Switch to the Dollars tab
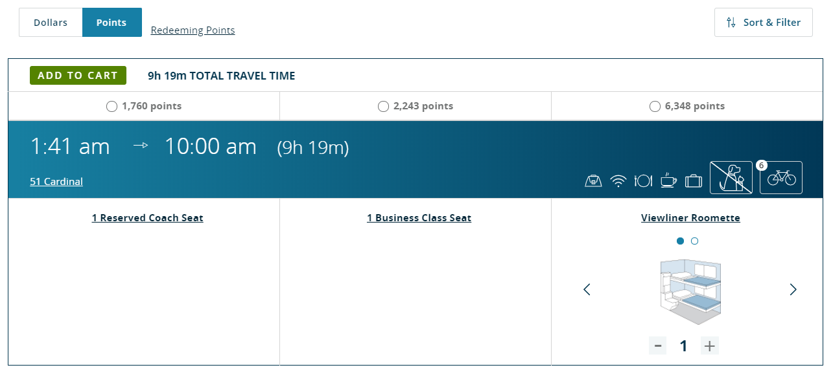833x372 pixels. point(51,23)
